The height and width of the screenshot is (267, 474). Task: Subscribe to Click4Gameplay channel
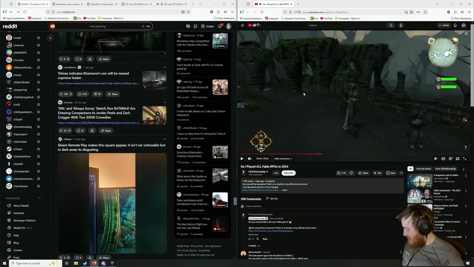coord(288,173)
